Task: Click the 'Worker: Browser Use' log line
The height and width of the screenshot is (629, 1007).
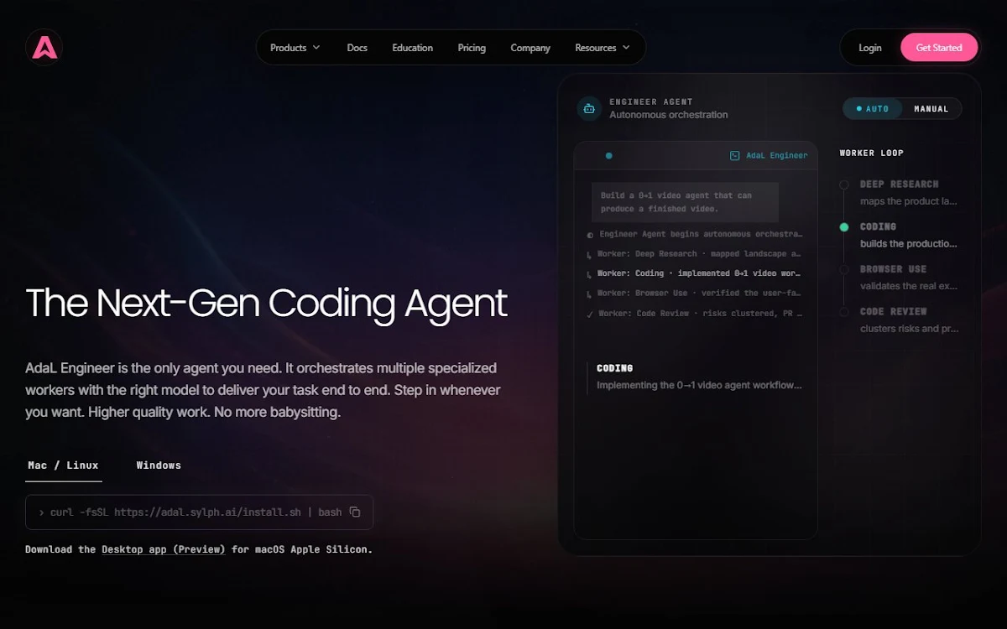Action: point(695,293)
